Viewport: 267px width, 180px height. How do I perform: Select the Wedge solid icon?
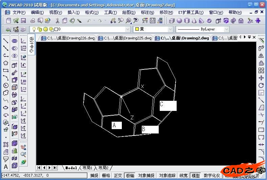pos(201,21)
